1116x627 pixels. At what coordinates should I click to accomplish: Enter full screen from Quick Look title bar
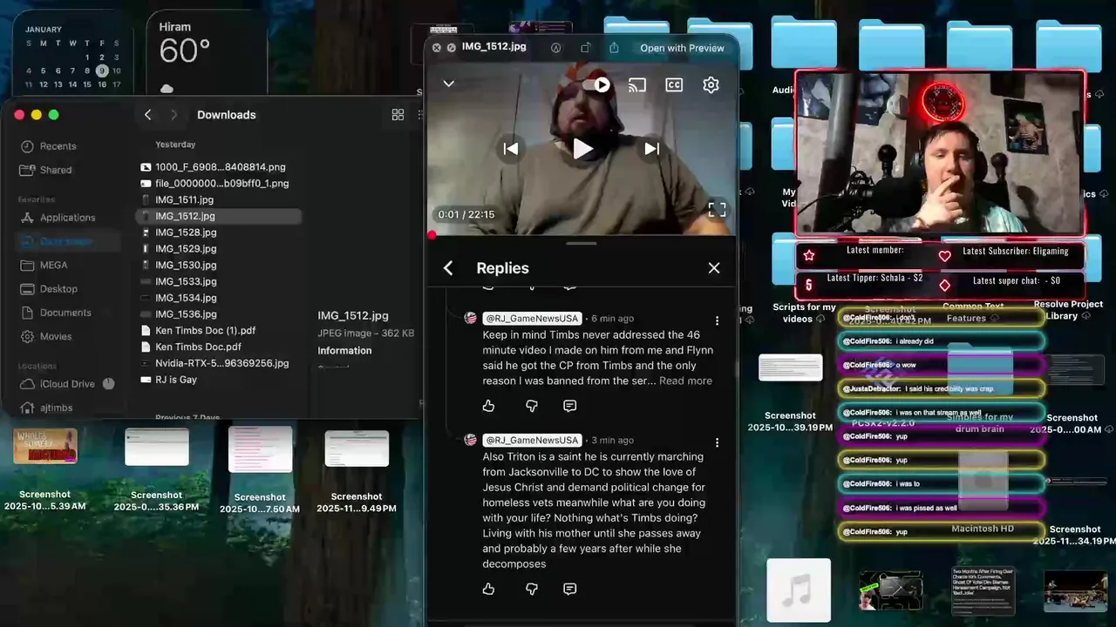(x=451, y=48)
